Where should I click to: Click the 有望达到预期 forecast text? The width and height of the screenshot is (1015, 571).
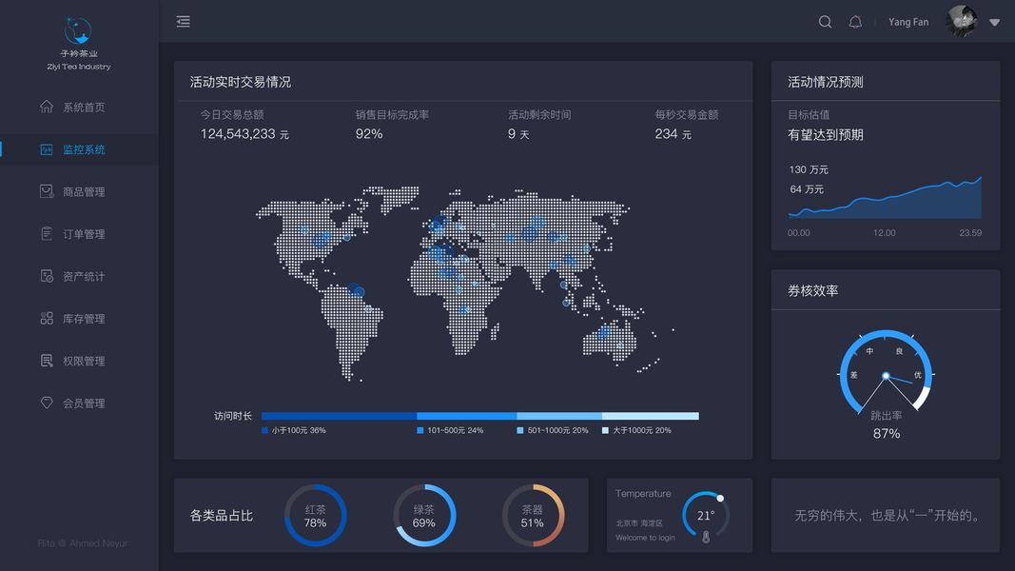pos(826,134)
